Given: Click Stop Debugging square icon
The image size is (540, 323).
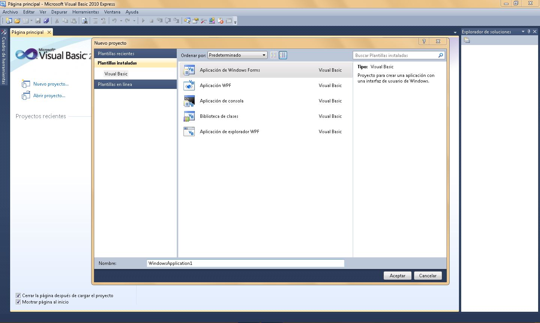Looking at the screenshot, I should pos(151,21).
